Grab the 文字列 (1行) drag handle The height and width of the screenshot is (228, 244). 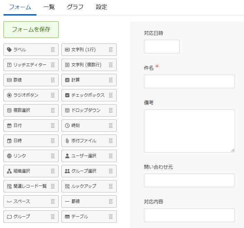click(x=111, y=50)
